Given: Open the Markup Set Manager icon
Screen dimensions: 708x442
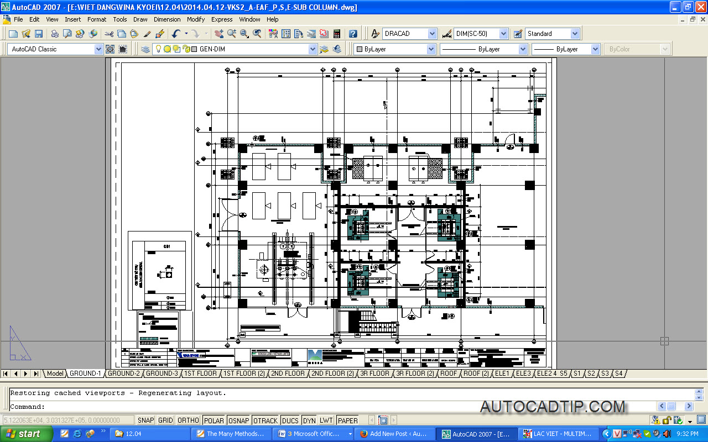Looking at the screenshot, I should [324, 34].
